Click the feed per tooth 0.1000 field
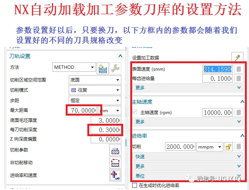The height and width of the screenshot is (190, 249). click(x=218, y=79)
